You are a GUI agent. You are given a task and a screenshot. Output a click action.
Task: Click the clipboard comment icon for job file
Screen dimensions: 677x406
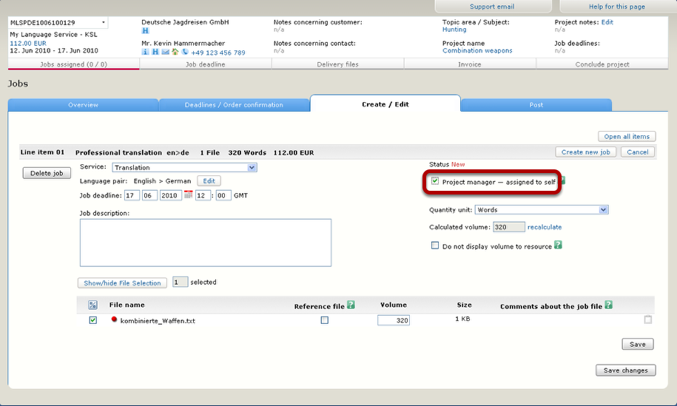(647, 319)
